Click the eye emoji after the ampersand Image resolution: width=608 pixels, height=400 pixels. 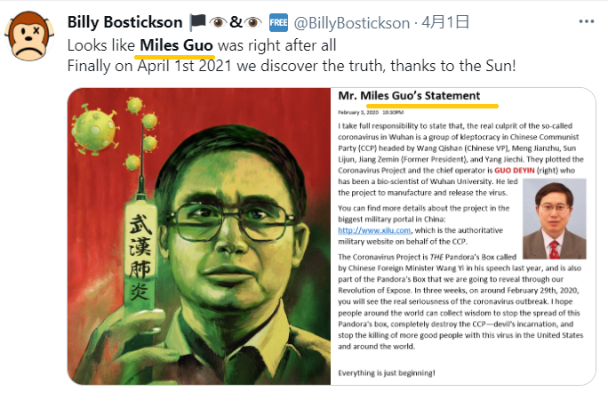(252, 22)
